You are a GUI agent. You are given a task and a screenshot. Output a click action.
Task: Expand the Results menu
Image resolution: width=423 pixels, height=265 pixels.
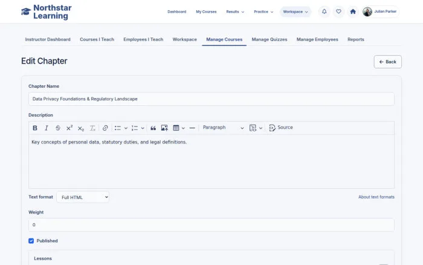point(235,12)
